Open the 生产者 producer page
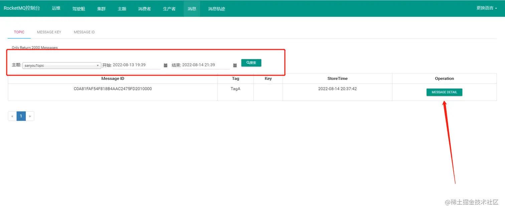Viewport: 505px width, 212px height. pos(169,9)
